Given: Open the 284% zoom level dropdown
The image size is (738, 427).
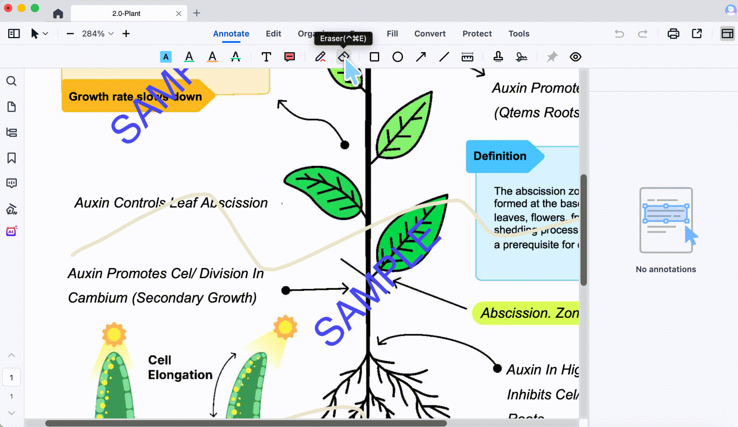Looking at the screenshot, I should (x=98, y=34).
